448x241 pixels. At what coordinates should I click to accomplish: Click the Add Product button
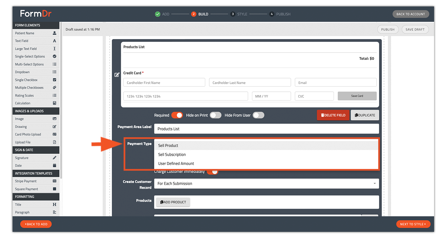pyautogui.click(x=173, y=202)
